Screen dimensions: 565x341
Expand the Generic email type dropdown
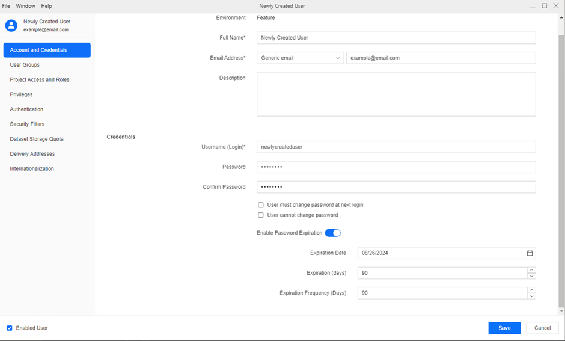(x=300, y=58)
